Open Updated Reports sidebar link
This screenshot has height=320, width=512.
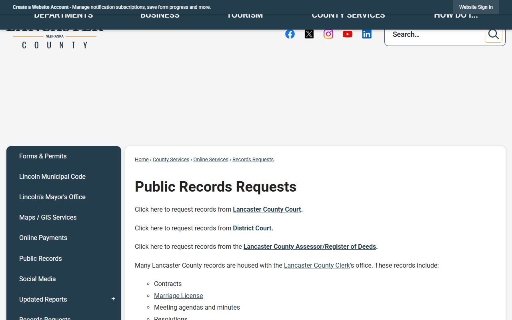tap(43, 300)
